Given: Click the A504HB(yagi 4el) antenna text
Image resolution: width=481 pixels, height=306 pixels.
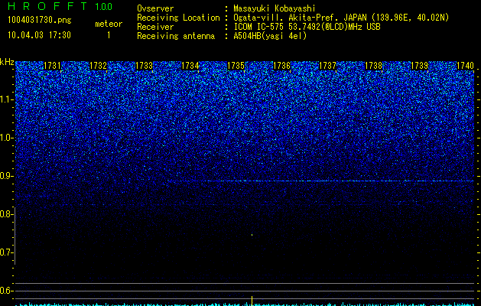Looking at the screenshot, I should 270,36.
